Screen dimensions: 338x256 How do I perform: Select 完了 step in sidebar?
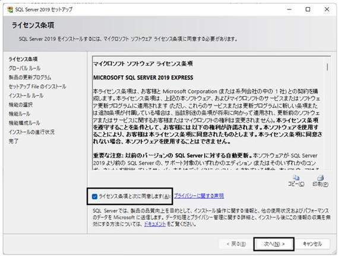coord(13,141)
